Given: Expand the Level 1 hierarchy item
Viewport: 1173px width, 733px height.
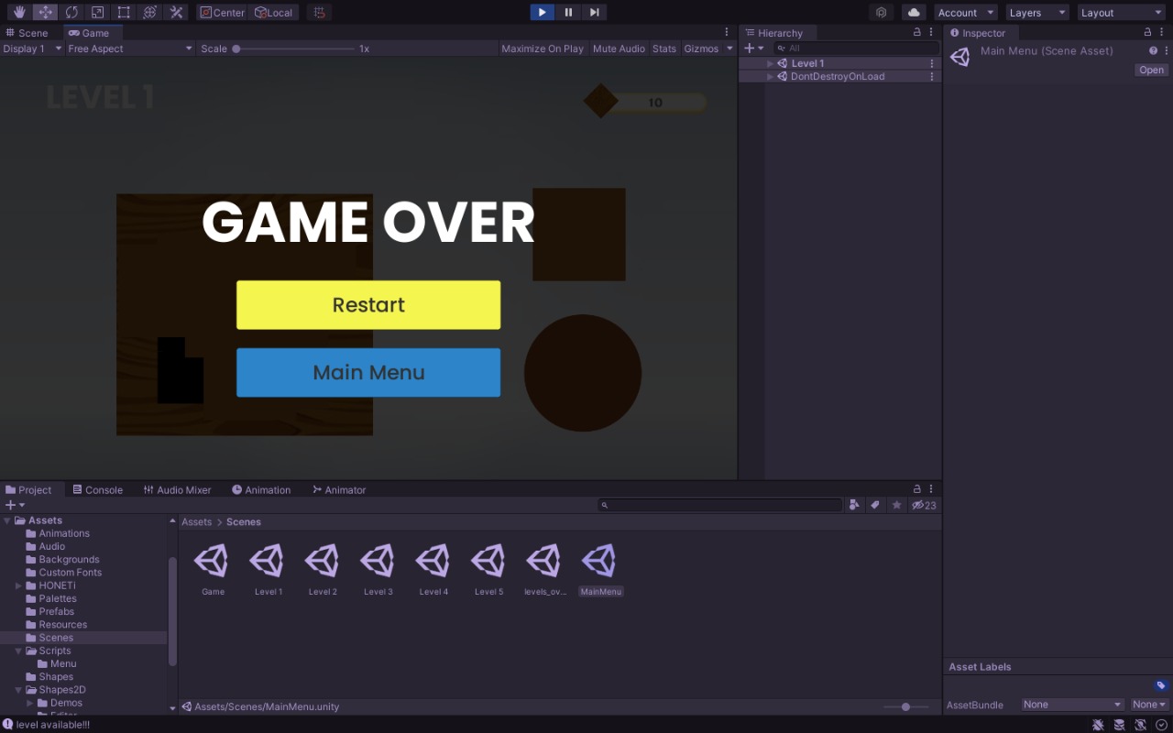Looking at the screenshot, I should [x=771, y=63].
